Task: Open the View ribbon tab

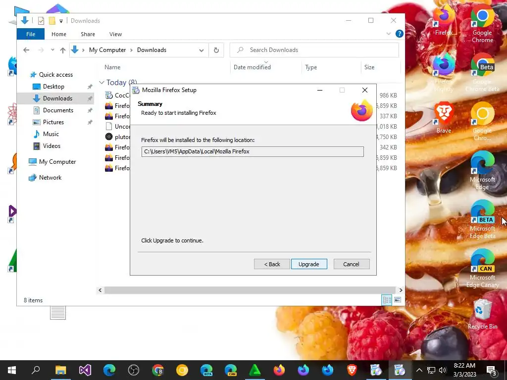Action: coord(115,34)
